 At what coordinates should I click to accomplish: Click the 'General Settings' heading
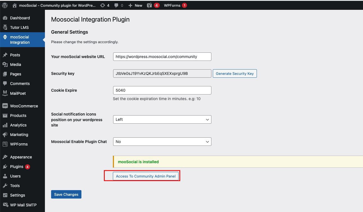click(70, 32)
